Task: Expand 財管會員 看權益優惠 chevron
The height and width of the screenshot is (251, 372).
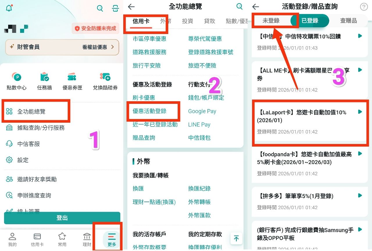Action: click(112, 47)
